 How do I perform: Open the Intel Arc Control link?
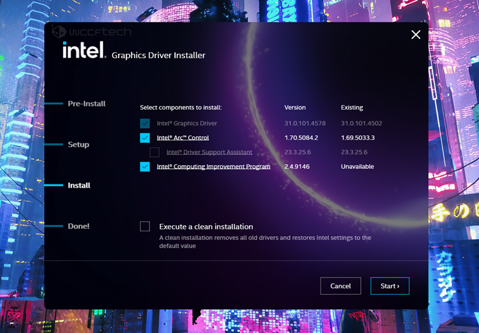pos(183,138)
